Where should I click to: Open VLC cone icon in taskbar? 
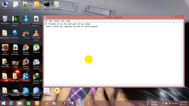tap(89, 103)
